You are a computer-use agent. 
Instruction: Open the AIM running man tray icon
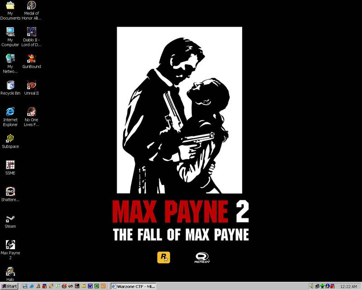(327, 286)
